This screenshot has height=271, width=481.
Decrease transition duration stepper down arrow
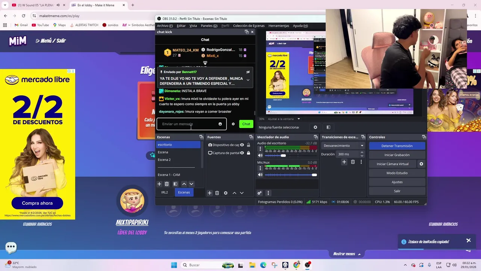pos(362,156)
